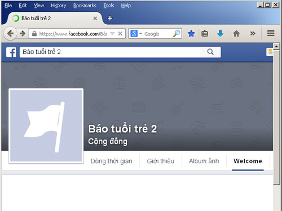
Task: Click the Facebook profile icon at right
Action: [x=270, y=52]
